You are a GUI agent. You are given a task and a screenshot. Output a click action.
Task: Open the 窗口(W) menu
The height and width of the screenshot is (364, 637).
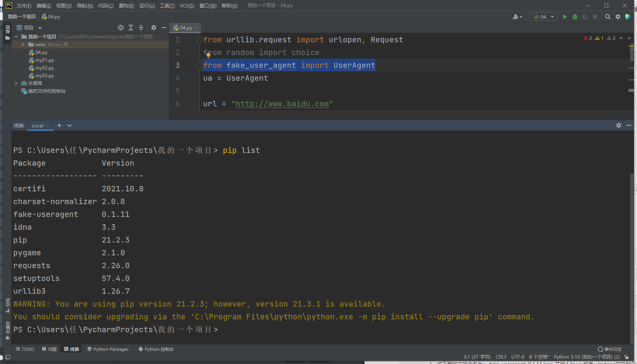click(x=208, y=5)
